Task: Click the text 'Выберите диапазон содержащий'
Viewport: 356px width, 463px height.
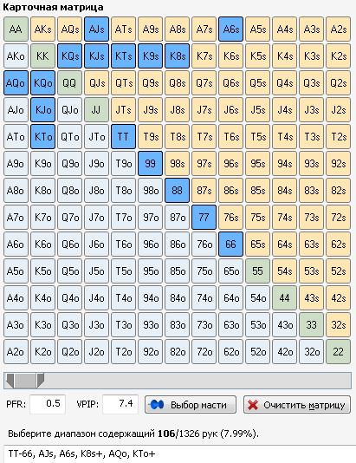Action: point(81,434)
